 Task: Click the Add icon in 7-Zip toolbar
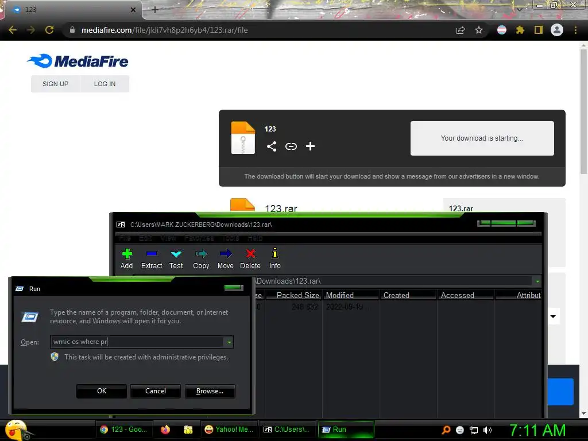click(x=127, y=254)
